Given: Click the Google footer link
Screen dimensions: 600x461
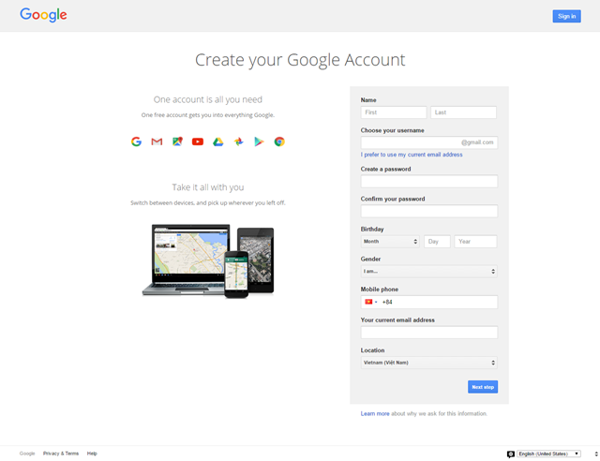Looking at the screenshot, I should pyautogui.click(x=27, y=454).
